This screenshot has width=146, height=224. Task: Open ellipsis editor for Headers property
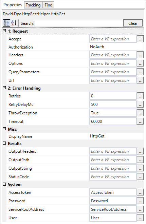(x=140, y=55)
